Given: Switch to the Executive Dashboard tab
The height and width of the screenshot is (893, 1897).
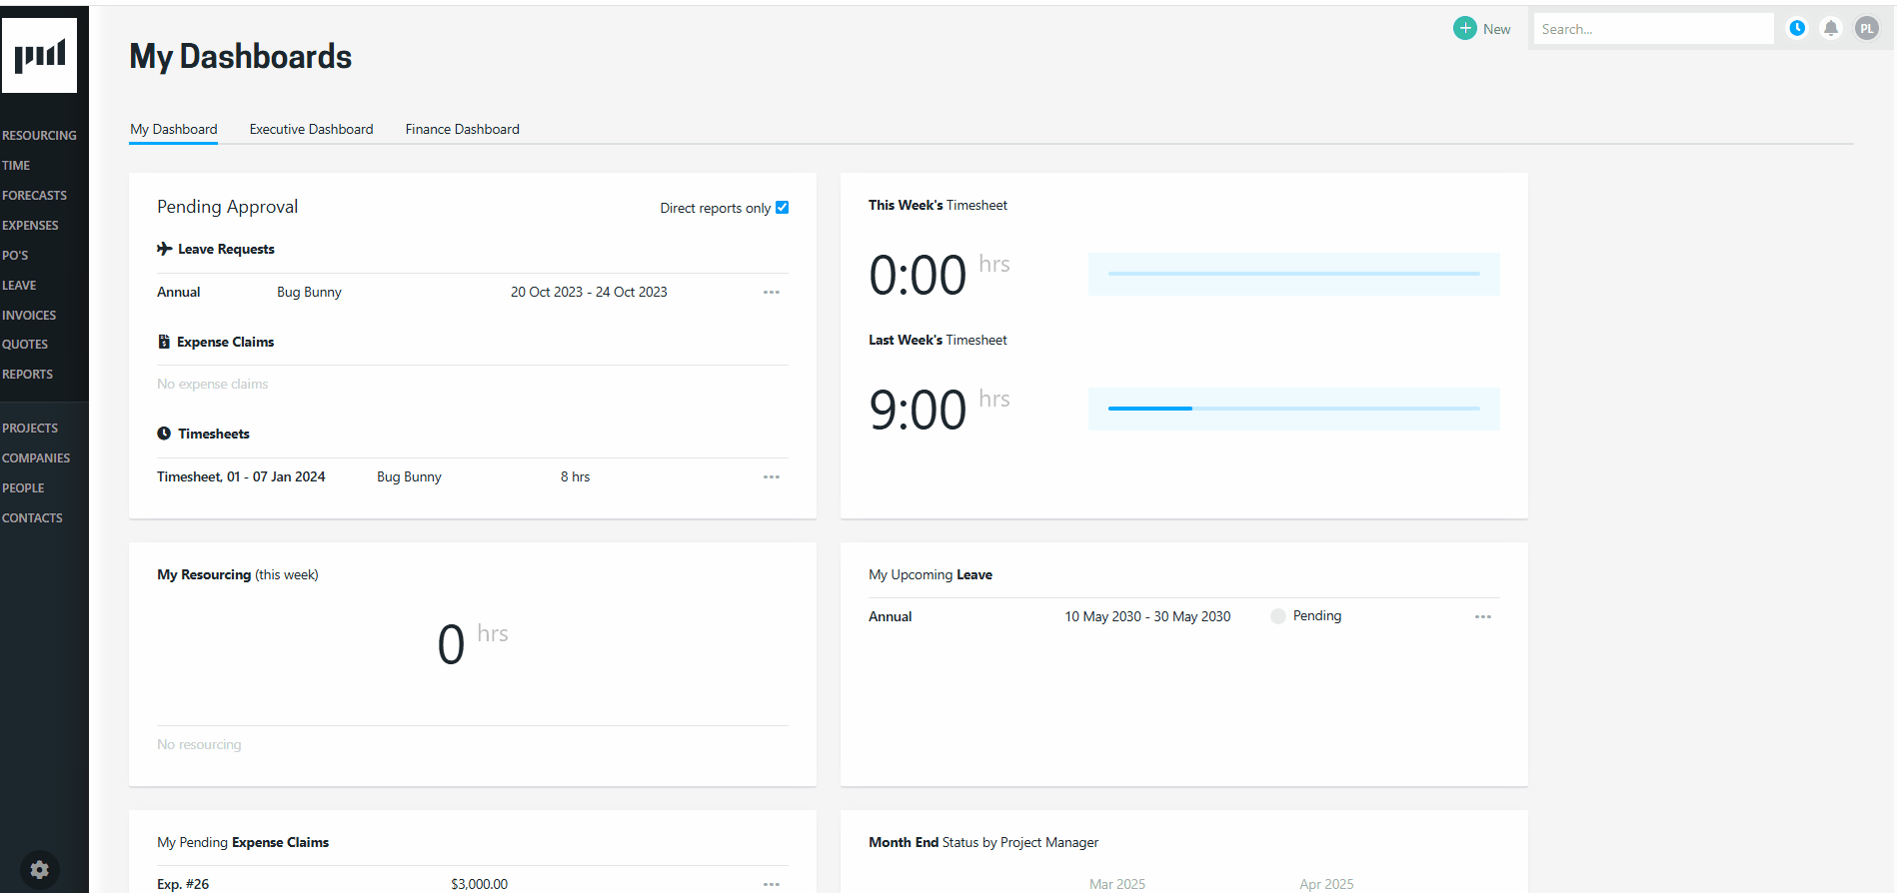Looking at the screenshot, I should (311, 129).
